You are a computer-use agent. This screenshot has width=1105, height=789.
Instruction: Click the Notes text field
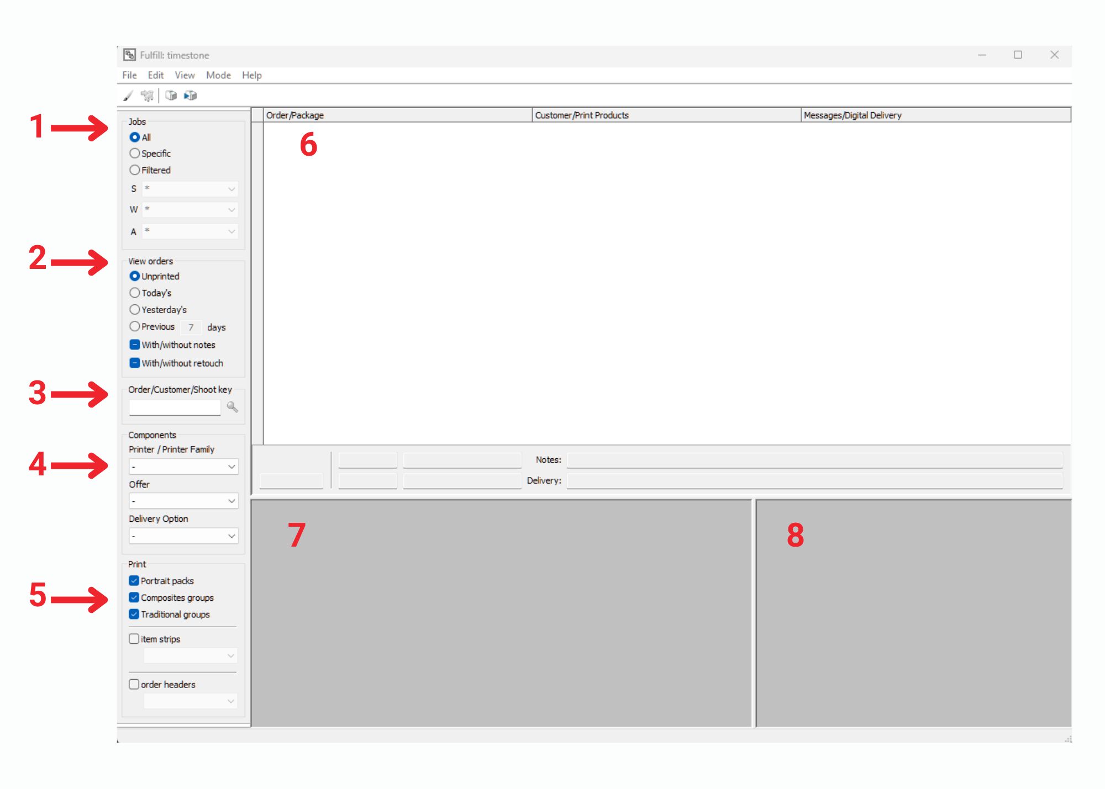[x=814, y=460]
